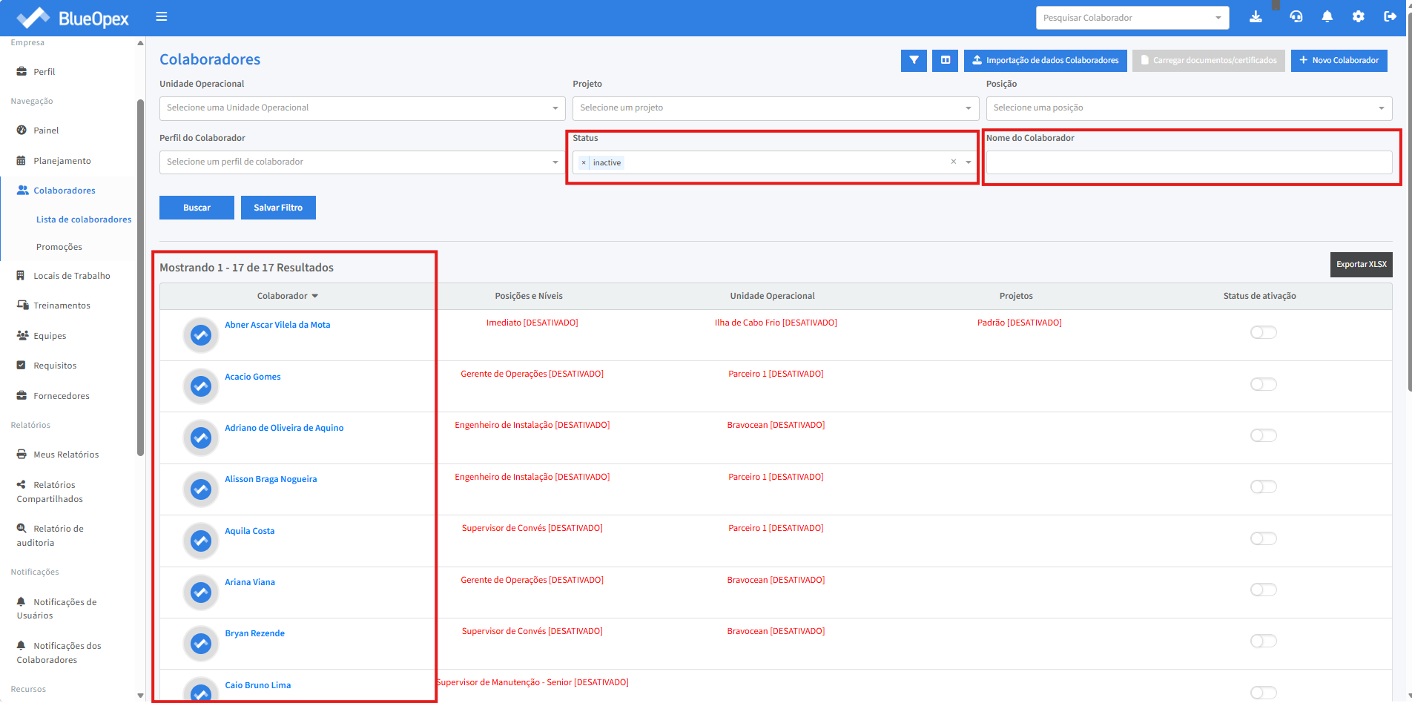Click the Exportar XLSX button
This screenshot has width=1412, height=703.
coord(1362,265)
